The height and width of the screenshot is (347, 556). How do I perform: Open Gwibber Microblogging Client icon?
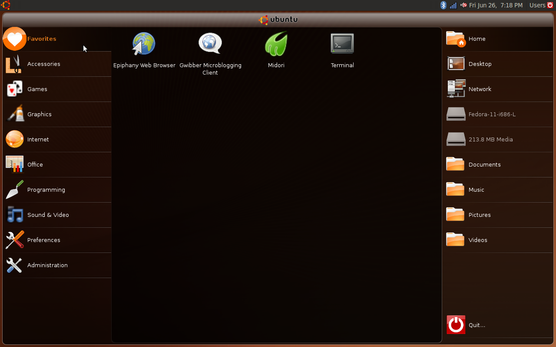pos(210,43)
